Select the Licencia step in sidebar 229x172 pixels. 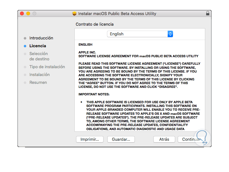pos(38,46)
